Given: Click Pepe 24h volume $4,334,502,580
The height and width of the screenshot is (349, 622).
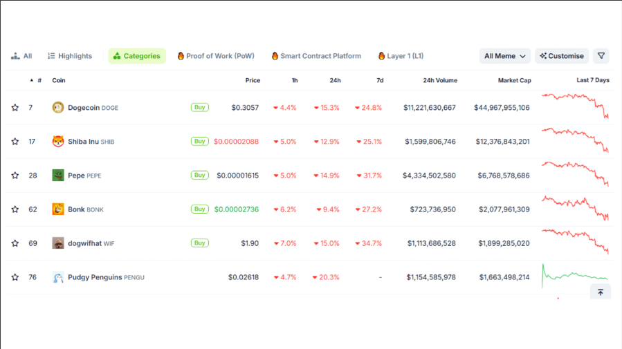Looking at the screenshot, I should click(x=429, y=176).
